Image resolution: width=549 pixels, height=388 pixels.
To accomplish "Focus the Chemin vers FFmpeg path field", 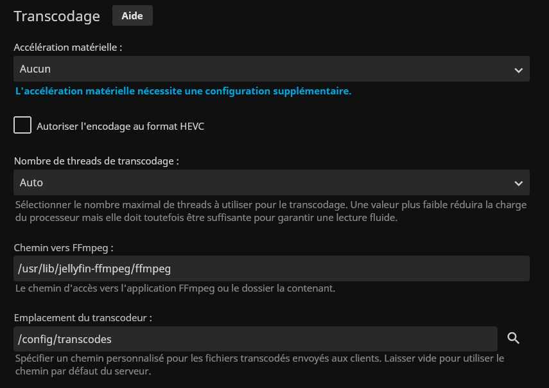I will pyautogui.click(x=271, y=268).
